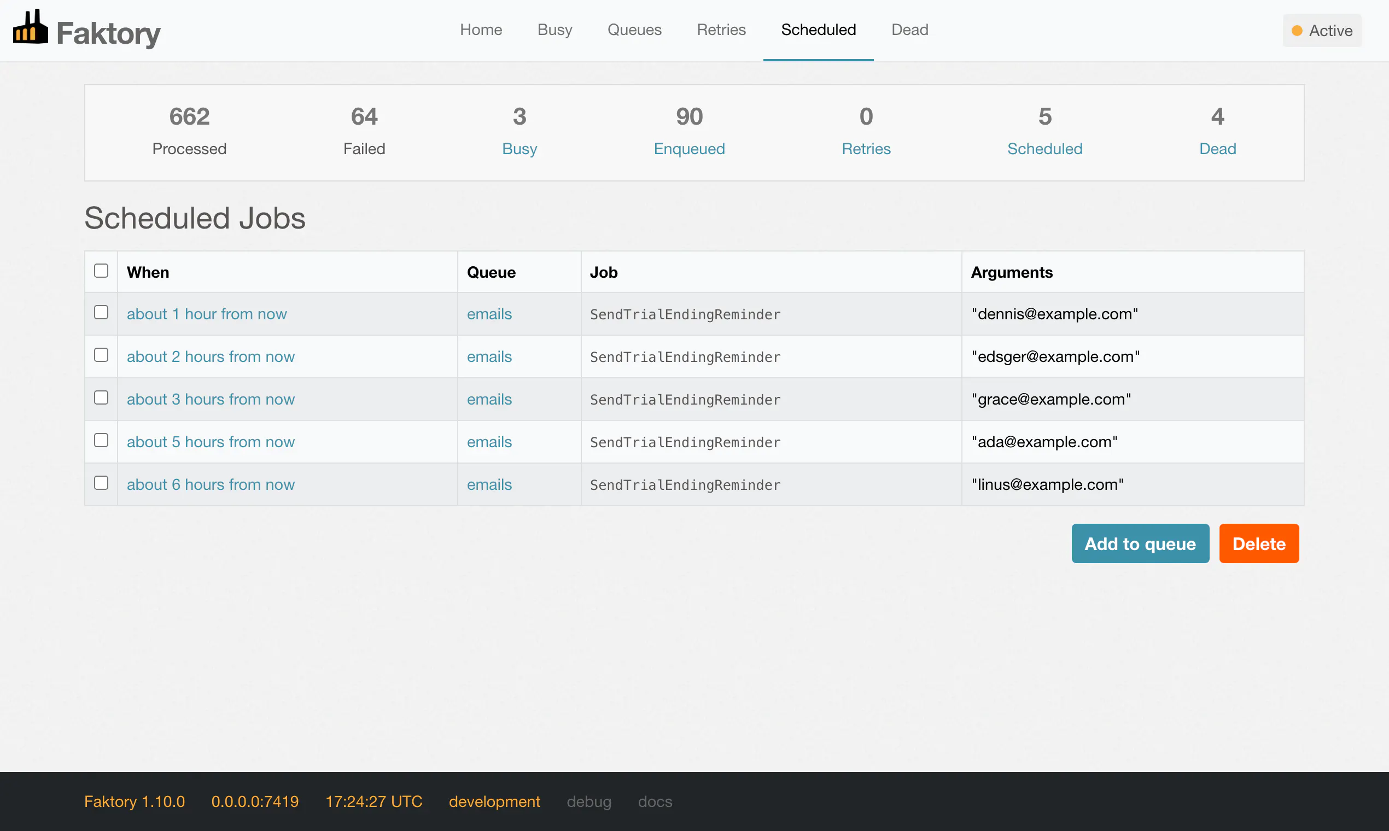Open the 'about 2 hours from now' job
1389x831 pixels.
pyautogui.click(x=211, y=356)
